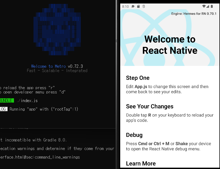
Task: Click the 'Double tap R on your keyboard' text
Action: [x=170, y=118]
